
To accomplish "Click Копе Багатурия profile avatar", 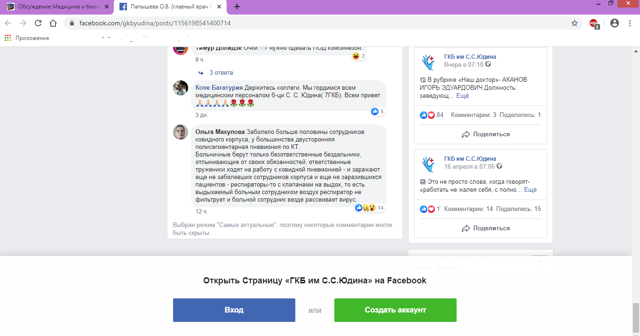I will point(181,88).
